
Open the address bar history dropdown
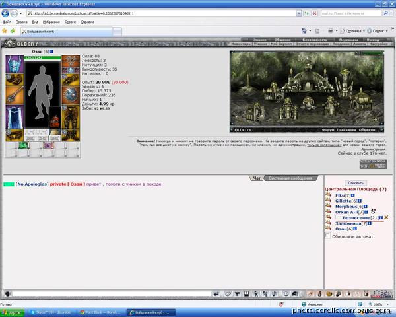[299, 13]
